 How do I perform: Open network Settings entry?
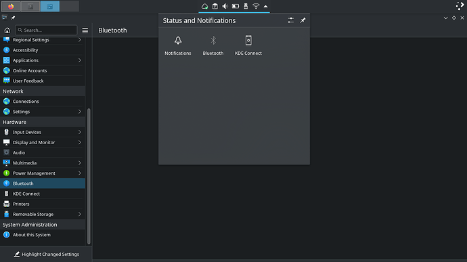[43, 112]
